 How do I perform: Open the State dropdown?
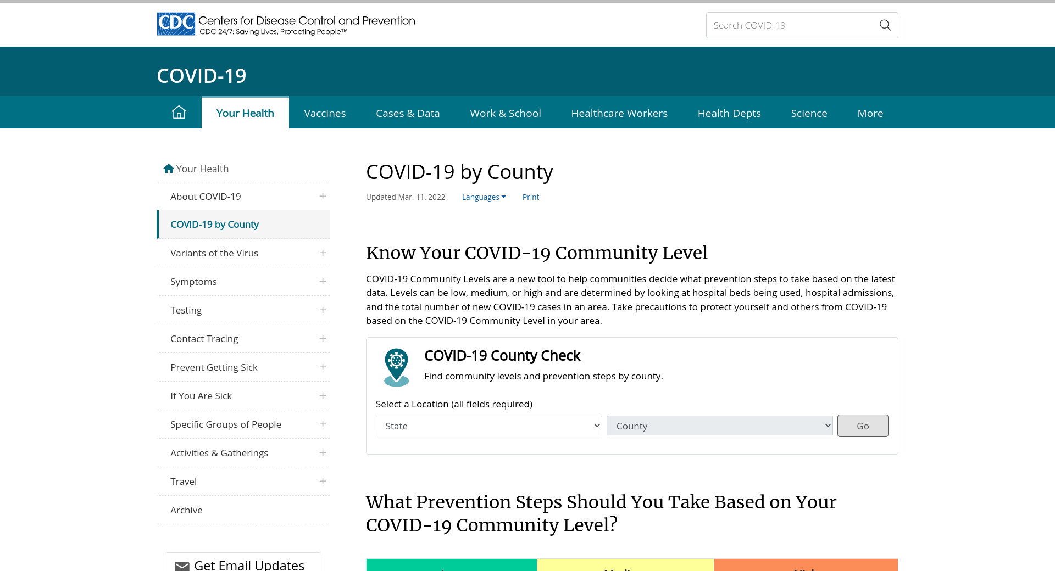(488, 426)
